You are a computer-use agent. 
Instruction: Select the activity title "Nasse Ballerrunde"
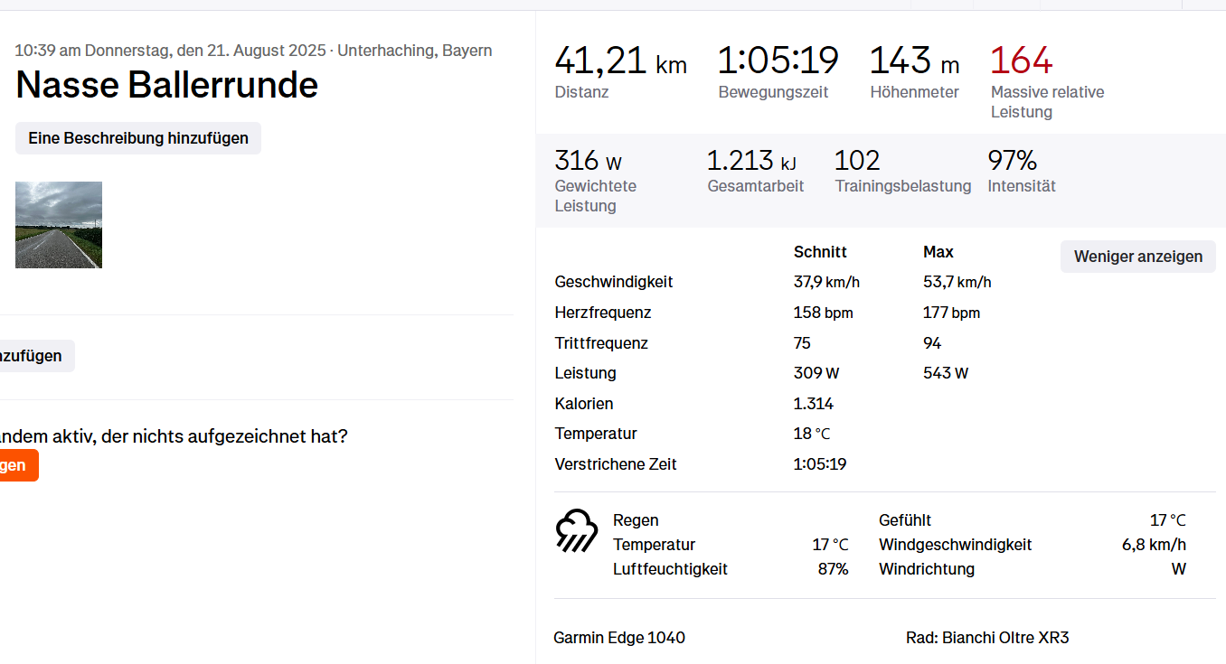[167, 85]
